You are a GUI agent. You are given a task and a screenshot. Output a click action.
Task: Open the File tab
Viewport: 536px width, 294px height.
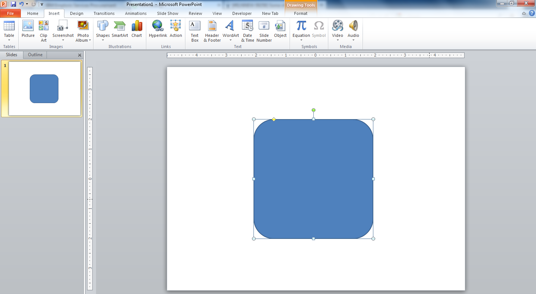pos(10,13)
